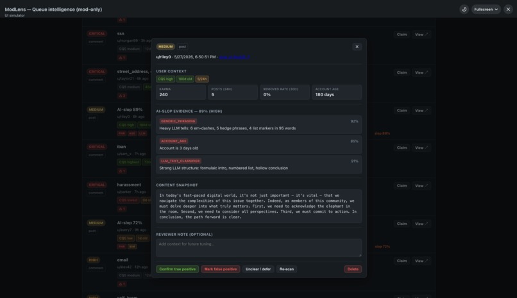Click the Mark false positive button
The width and height of the screenshot is (517, 298).
[221, 269]
